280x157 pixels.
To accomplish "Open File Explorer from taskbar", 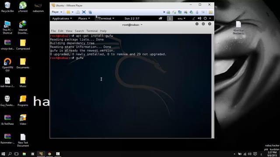I will (x=24, y=154).
